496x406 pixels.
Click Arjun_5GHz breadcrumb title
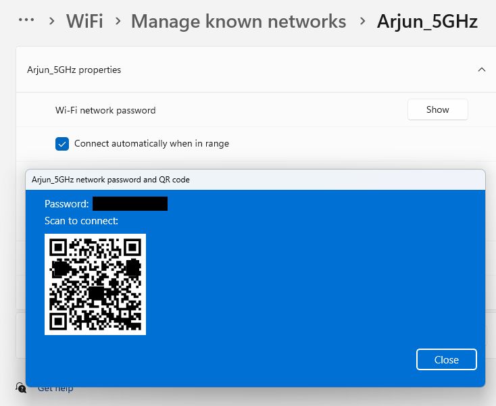click(x=427, y=22)
